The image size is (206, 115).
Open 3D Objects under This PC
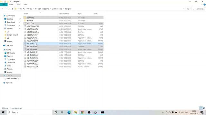(11, 53)
